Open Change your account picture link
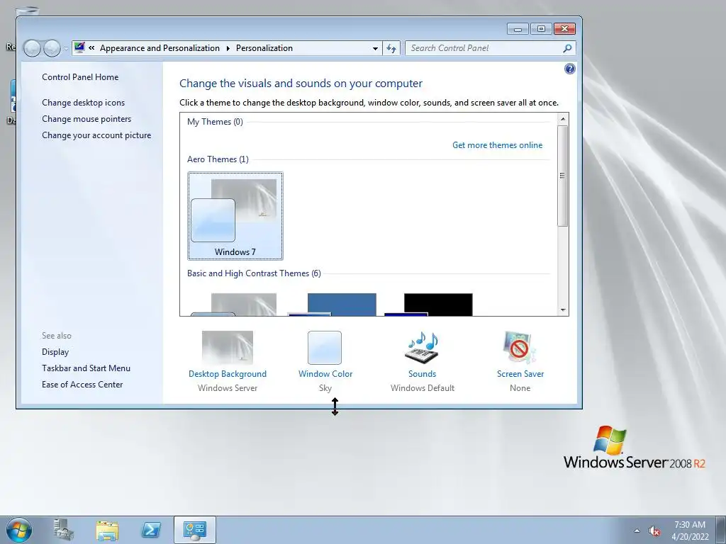 click(x=96, y=135)
